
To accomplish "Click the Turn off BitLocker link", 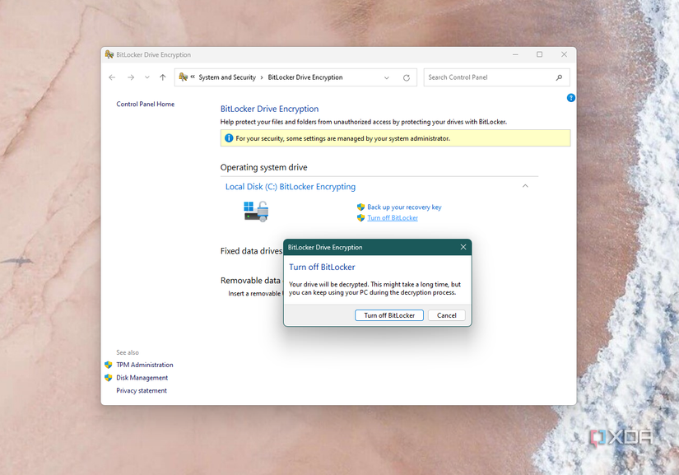I will point(393,218).
